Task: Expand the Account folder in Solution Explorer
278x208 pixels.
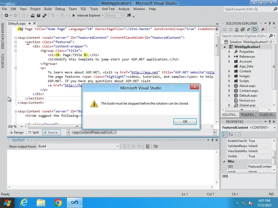Action: coord(229,61)
